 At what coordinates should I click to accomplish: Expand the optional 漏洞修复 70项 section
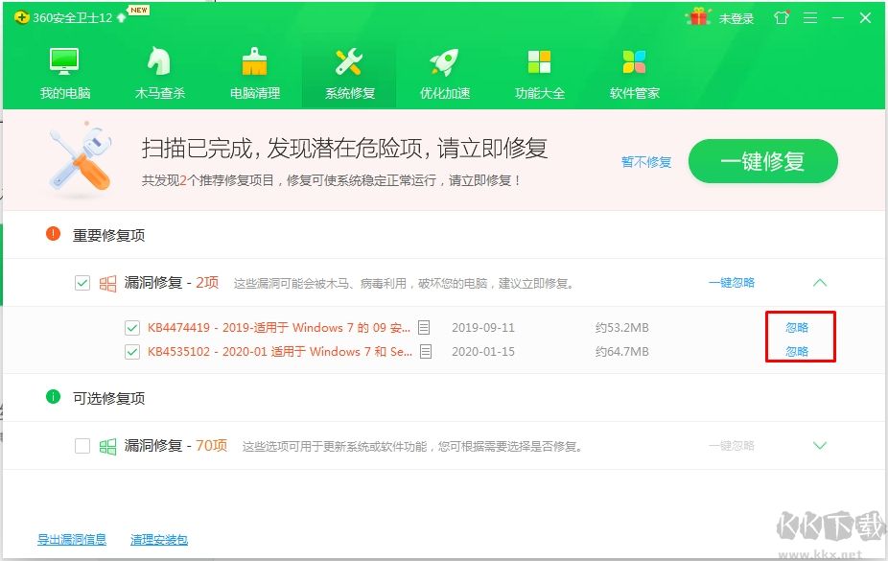pos(820,445)
